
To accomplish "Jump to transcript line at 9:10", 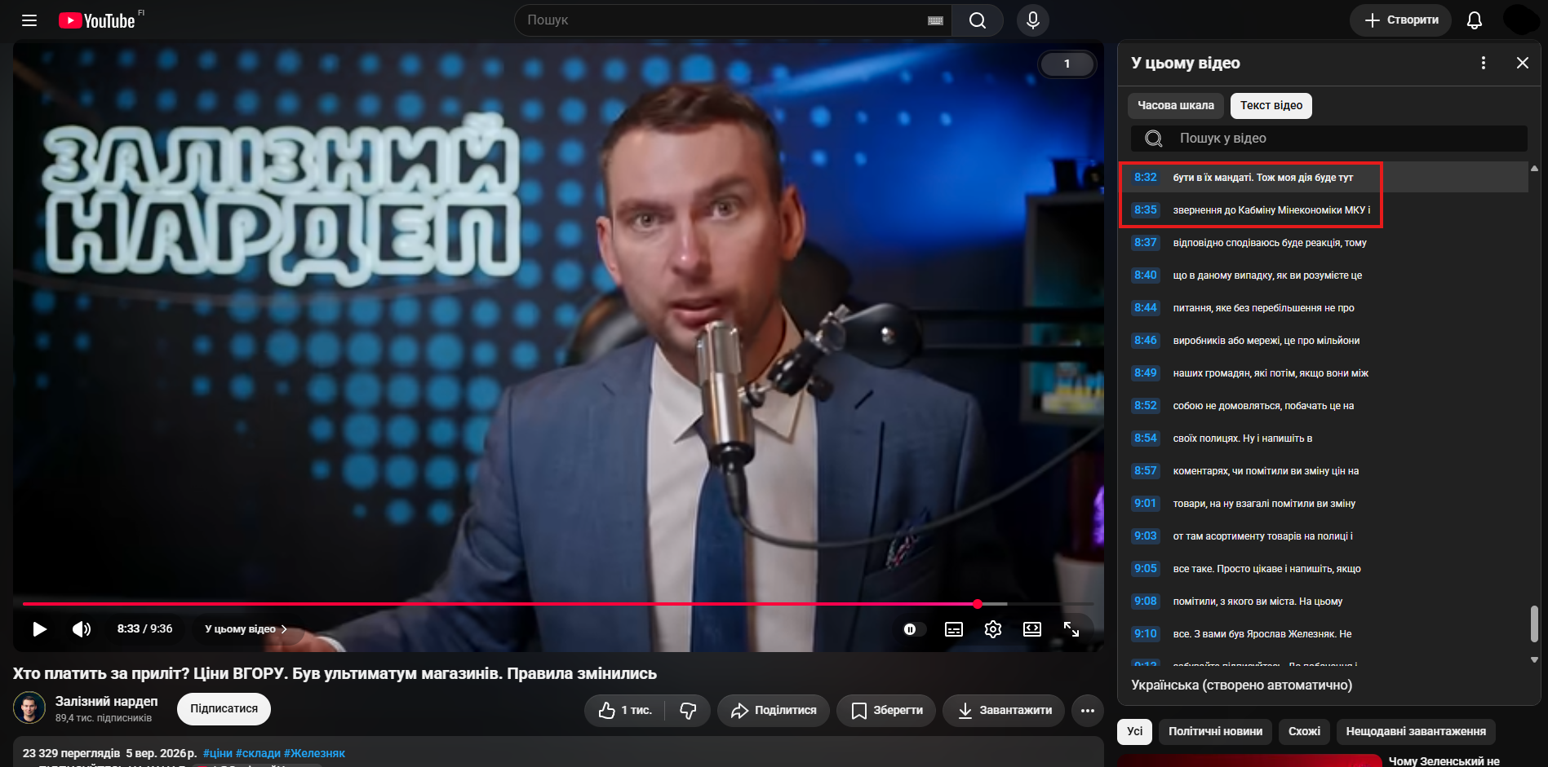I will (x=1325, y=633).
